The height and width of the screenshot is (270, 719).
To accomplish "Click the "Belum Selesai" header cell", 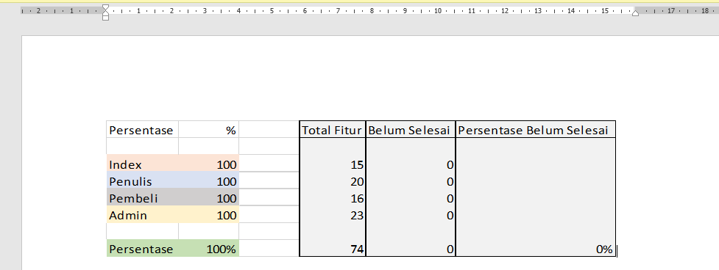I will 411,130.
